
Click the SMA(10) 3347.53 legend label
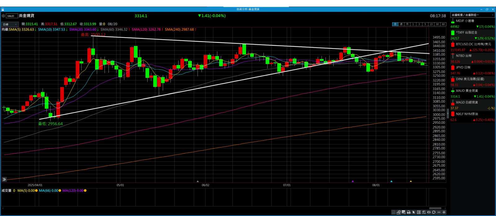coord(52,29)
